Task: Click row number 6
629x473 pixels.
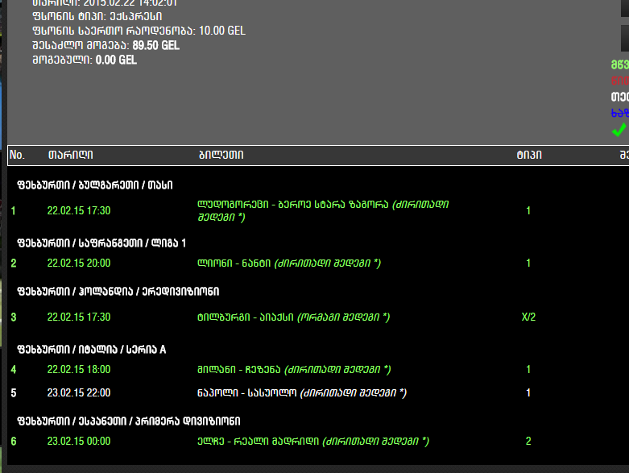Action: point(14,442)
